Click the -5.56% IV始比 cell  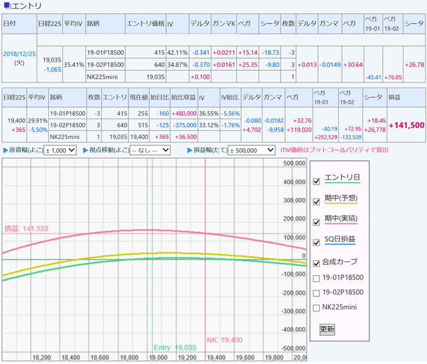point(230,114)
